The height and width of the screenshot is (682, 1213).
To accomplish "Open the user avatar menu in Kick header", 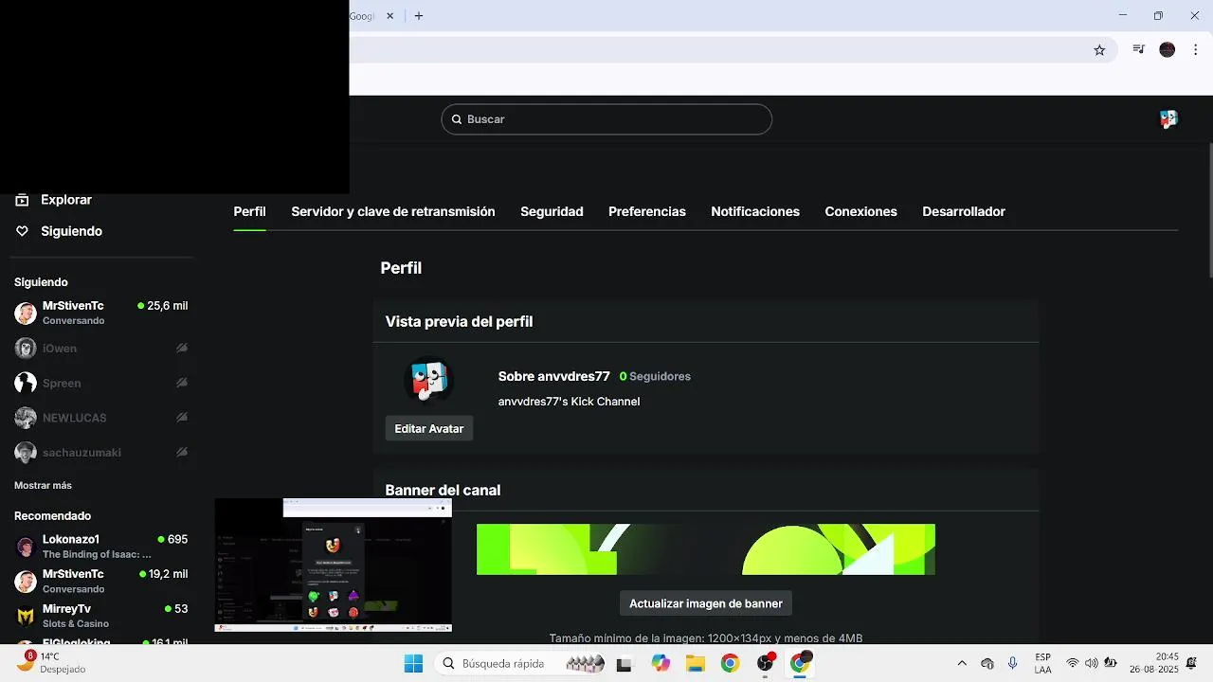I will pyautogui.click(x=1168, y=119).
